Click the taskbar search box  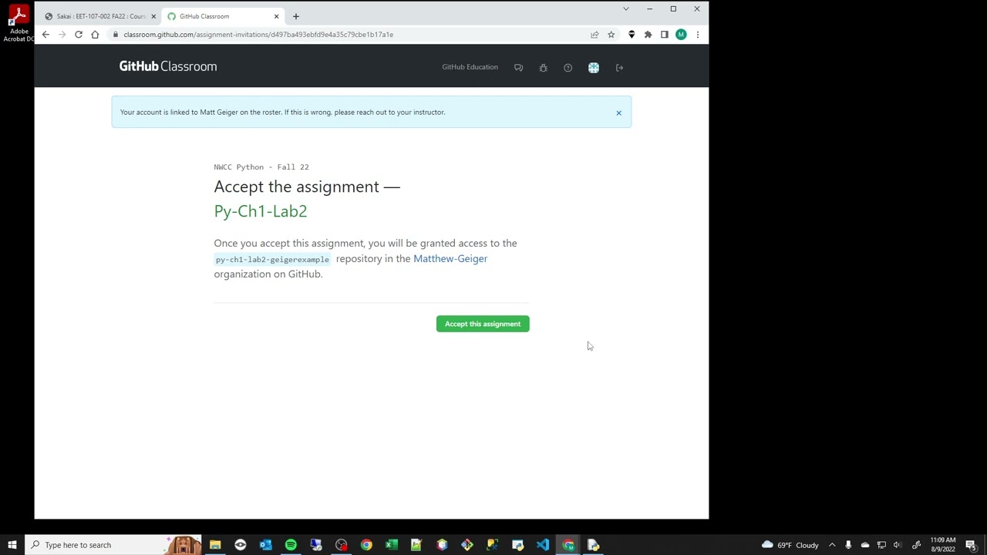pyautogui.click(x=113, y=545)
